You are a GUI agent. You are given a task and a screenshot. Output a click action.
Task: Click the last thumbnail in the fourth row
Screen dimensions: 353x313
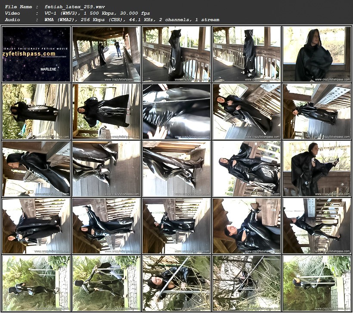pos(317,226)
